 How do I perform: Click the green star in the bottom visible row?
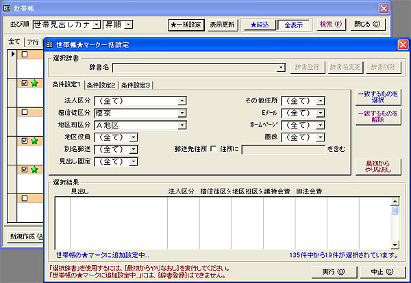tap(34, 169)
